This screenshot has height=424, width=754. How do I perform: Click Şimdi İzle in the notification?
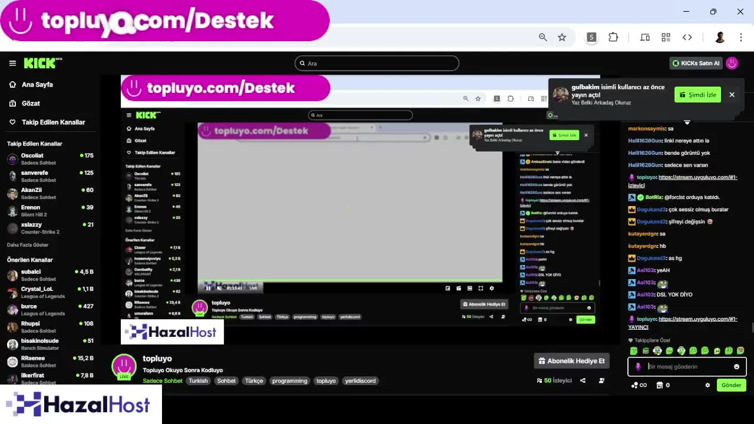pyautogui.click(x=697, y=94)
